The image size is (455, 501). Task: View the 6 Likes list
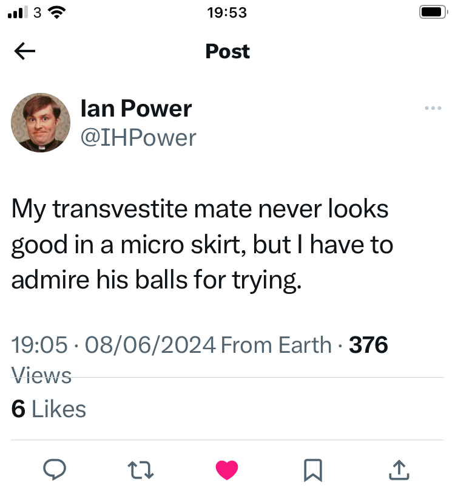pos(49,409)
